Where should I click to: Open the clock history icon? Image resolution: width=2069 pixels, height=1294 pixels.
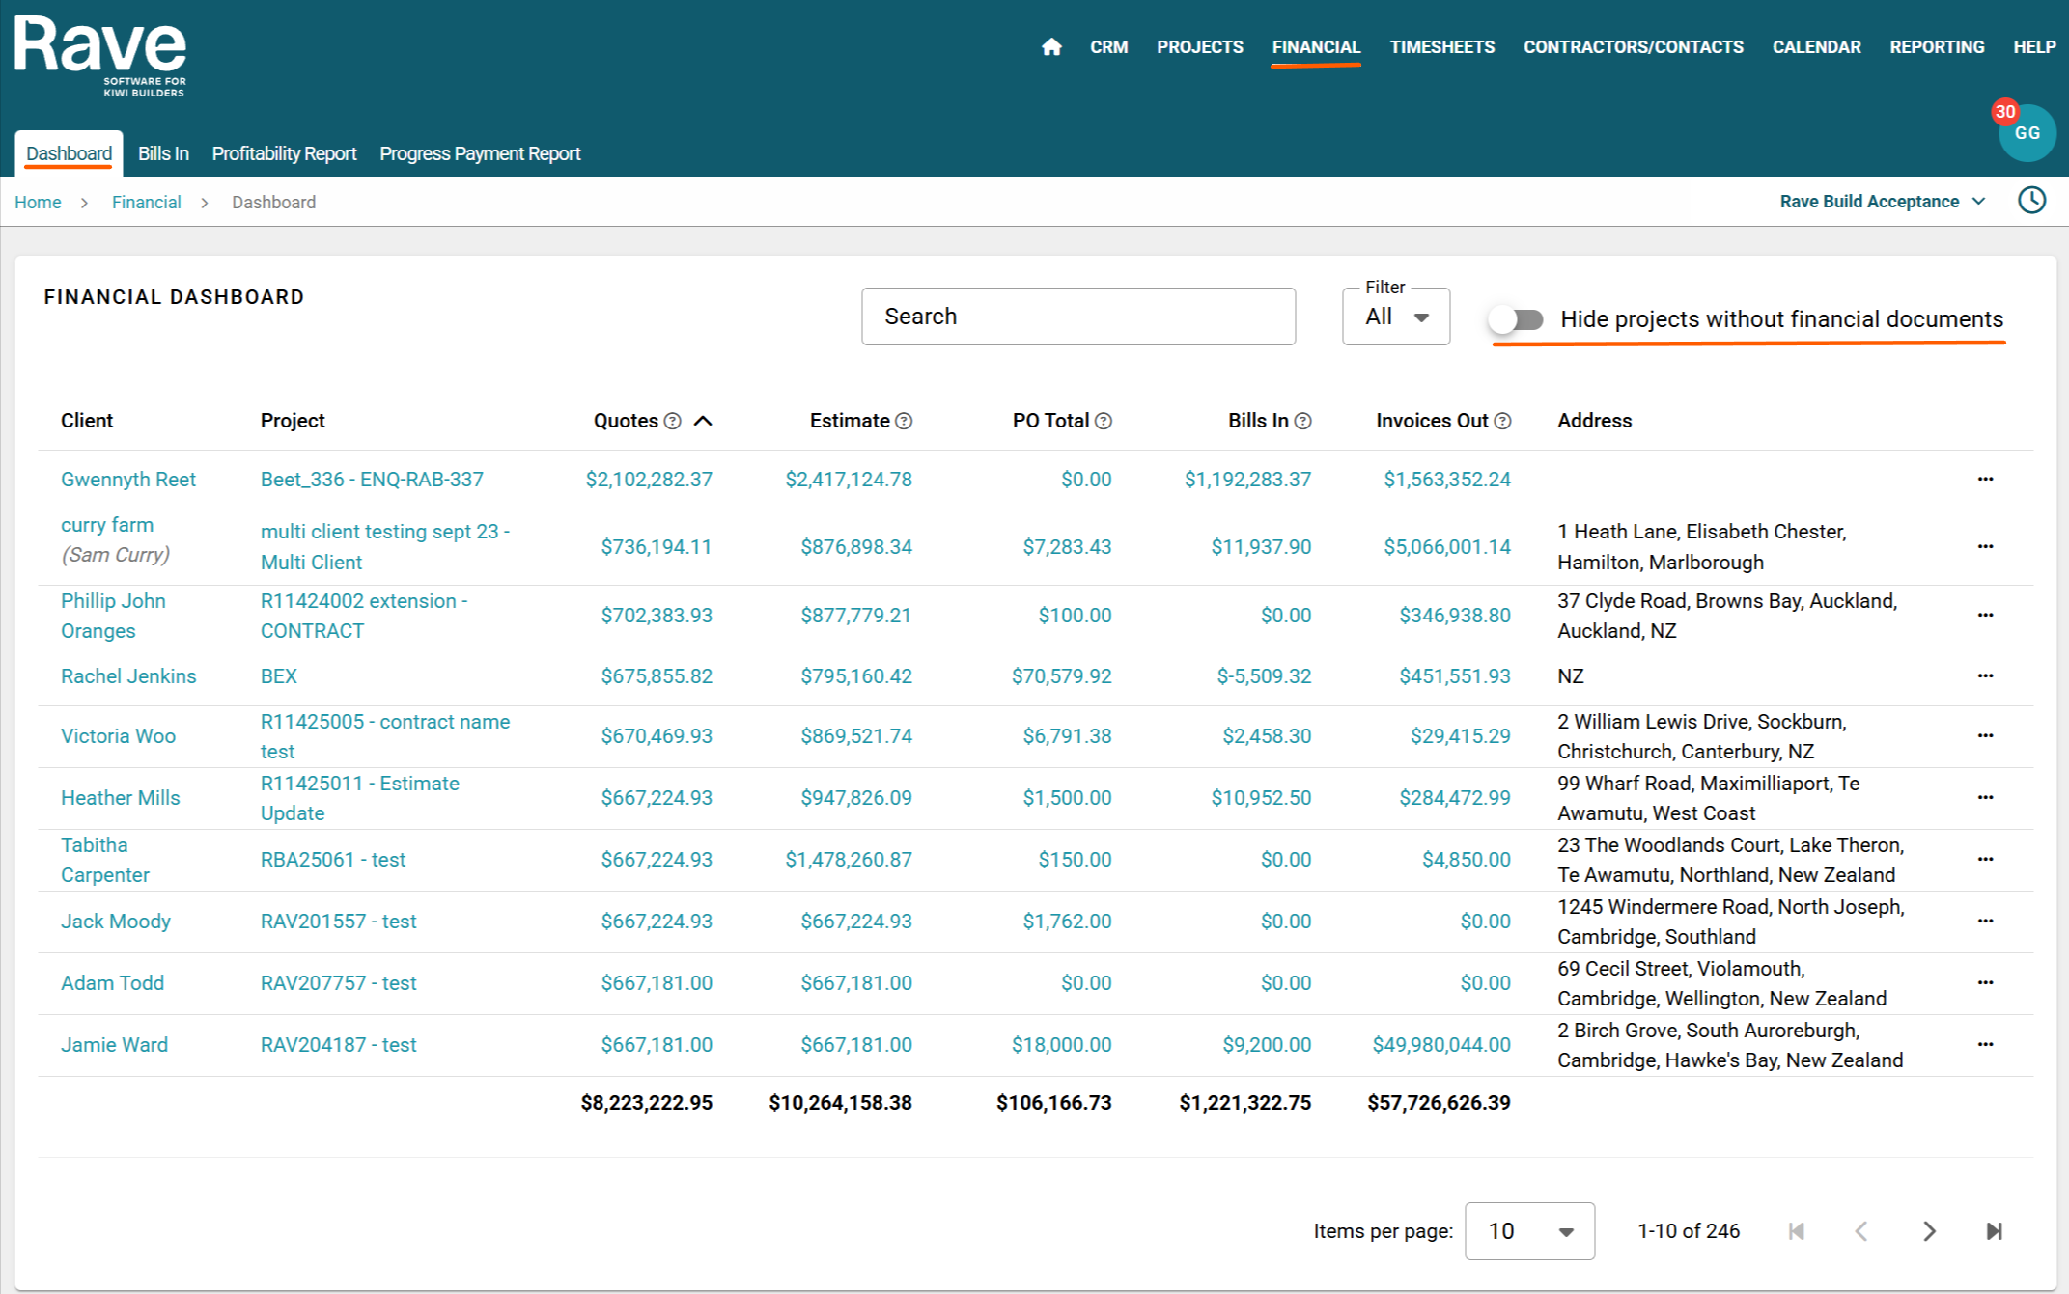[2031, 201]
